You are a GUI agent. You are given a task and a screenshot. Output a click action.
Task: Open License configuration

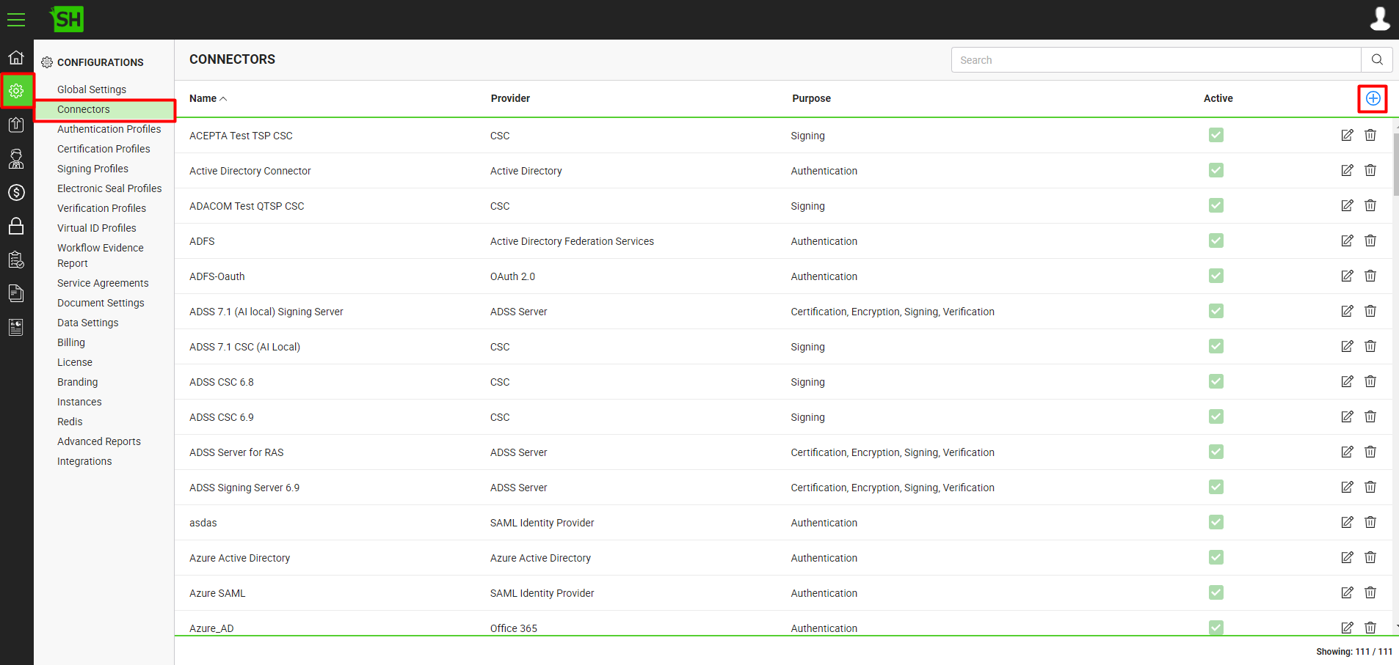75,362
